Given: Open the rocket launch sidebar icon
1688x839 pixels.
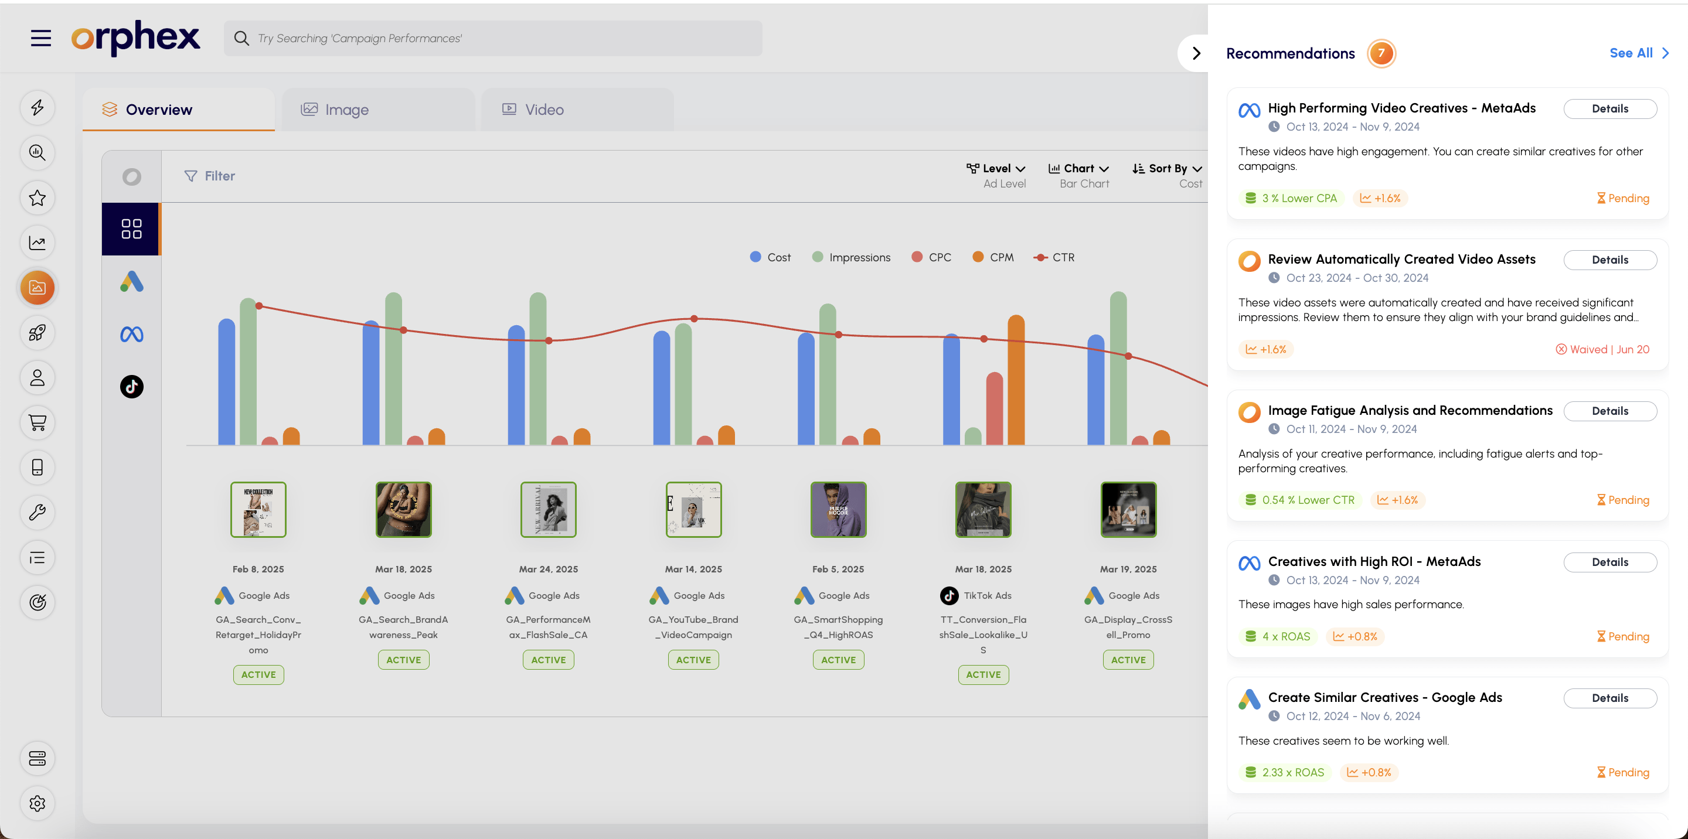Looking at the screenshot, I should click(x=38, y=333).
